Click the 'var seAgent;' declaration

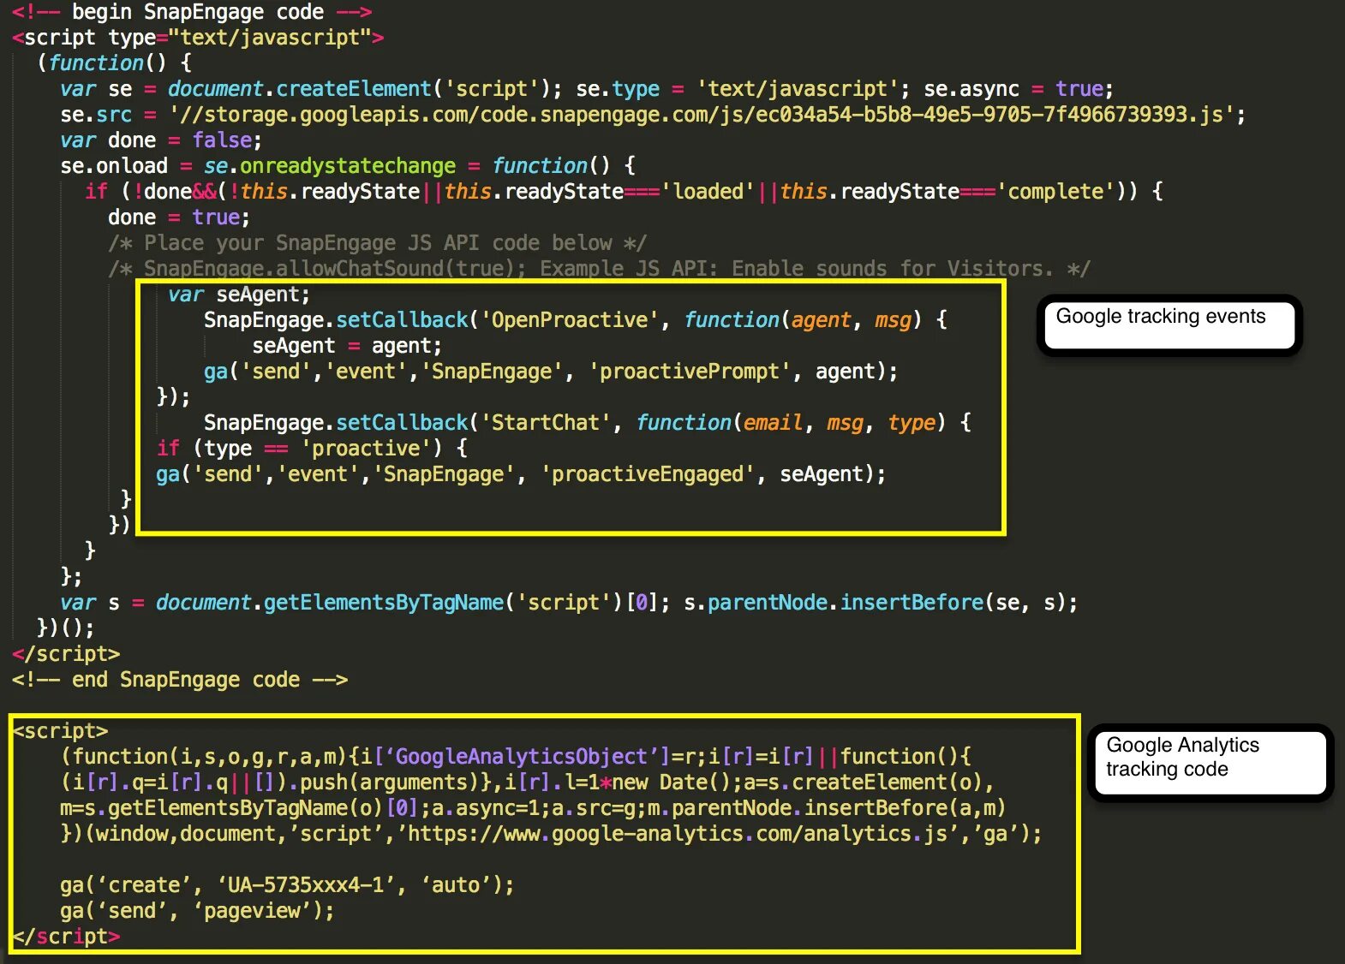click(x=239, y=295)
